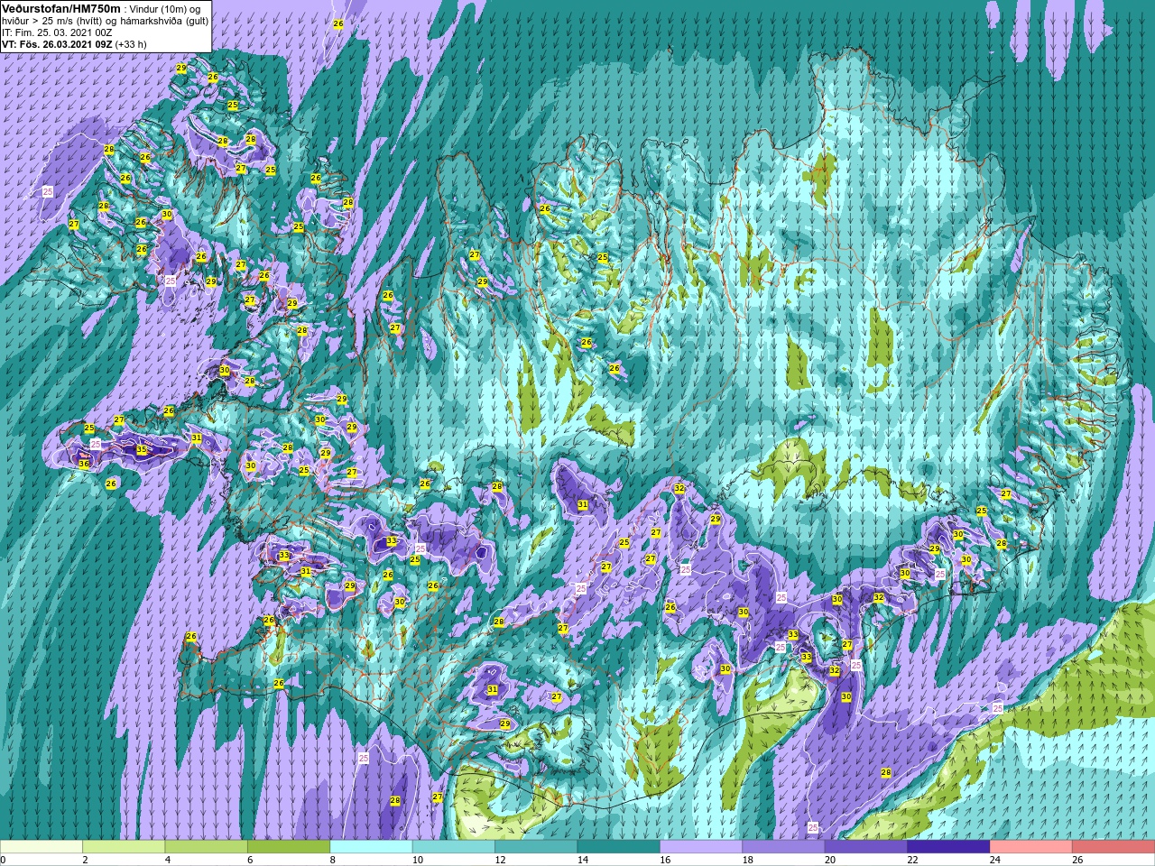The image size is (1155, 866).
Task: Select the dark teal 14–16 legend swatch
Action: [x=618, y=847]
